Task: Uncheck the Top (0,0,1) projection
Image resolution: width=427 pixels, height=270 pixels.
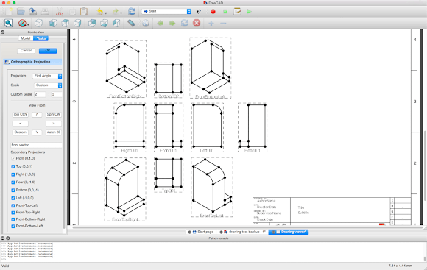Action: 13,166
